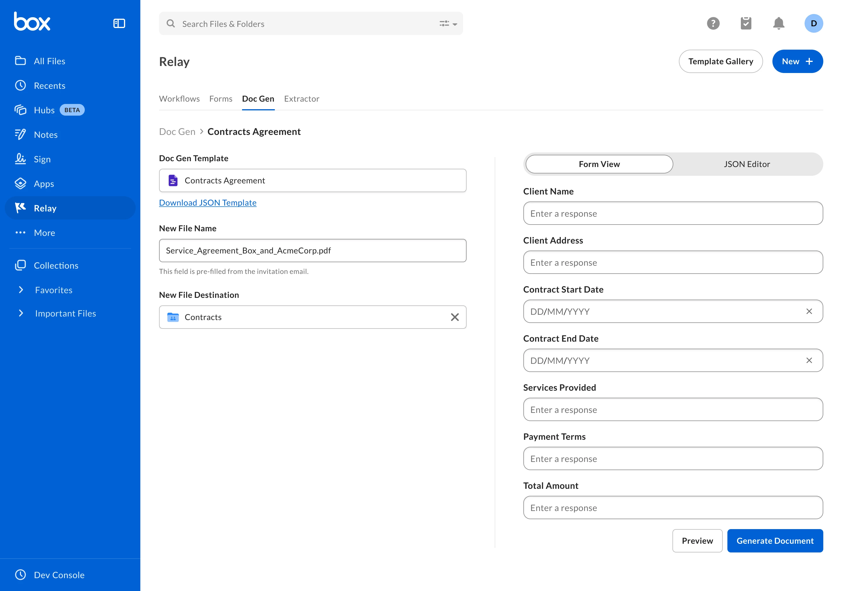Open the notifications bell

778,23
